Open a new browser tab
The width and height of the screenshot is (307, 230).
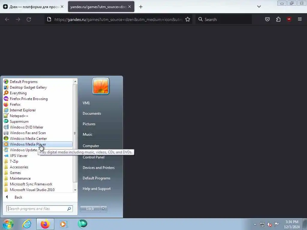[141, 7]
